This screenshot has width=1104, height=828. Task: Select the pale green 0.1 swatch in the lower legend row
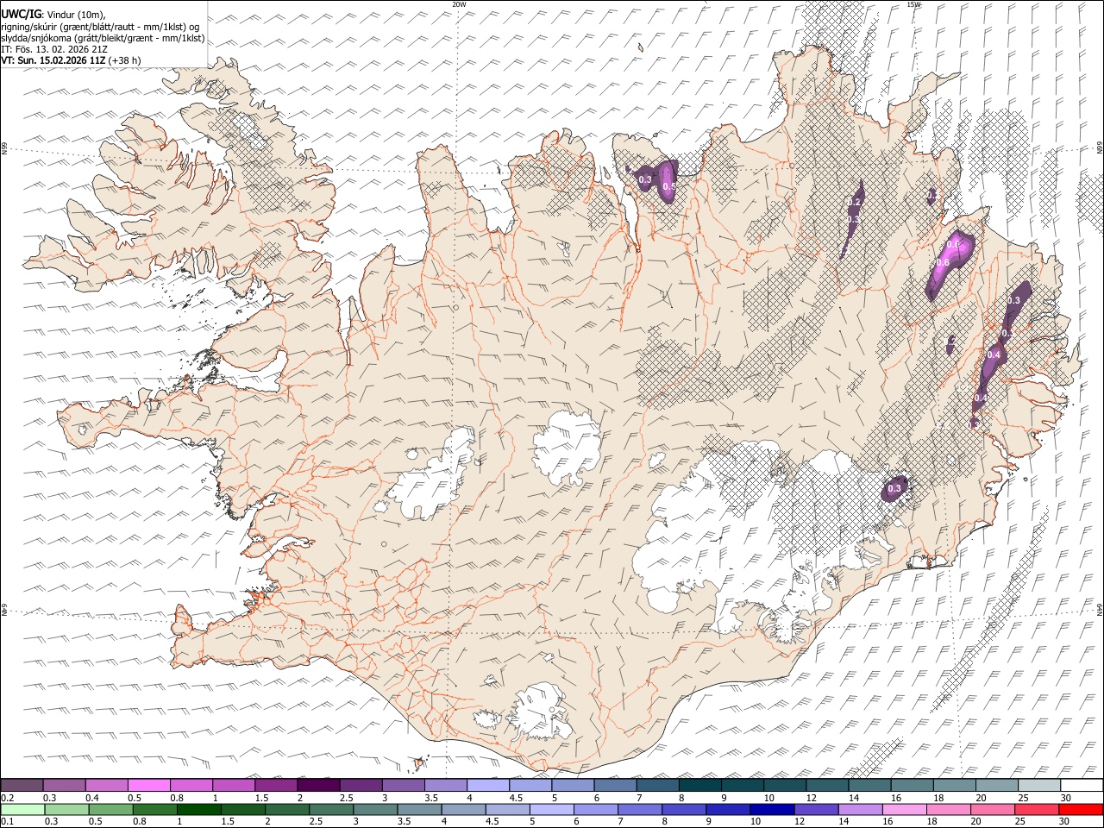point(22,809)
